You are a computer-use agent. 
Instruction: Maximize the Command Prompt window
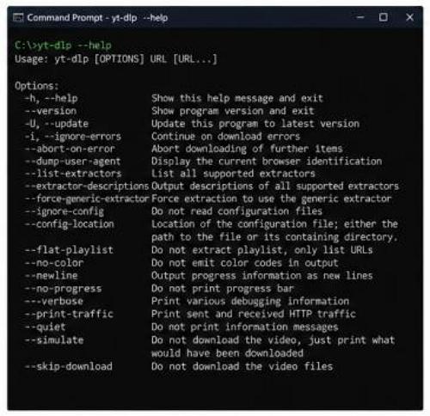[x=384, y=17]
